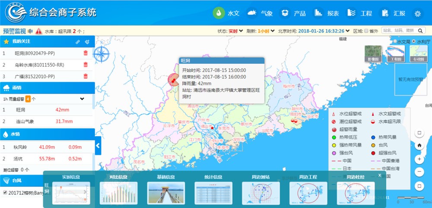Image resolution: width=432 pixels, height=208 pixels.
Task: Uncheck typhoon 201712 榕树 checkbox
Action: coord(5,192)
